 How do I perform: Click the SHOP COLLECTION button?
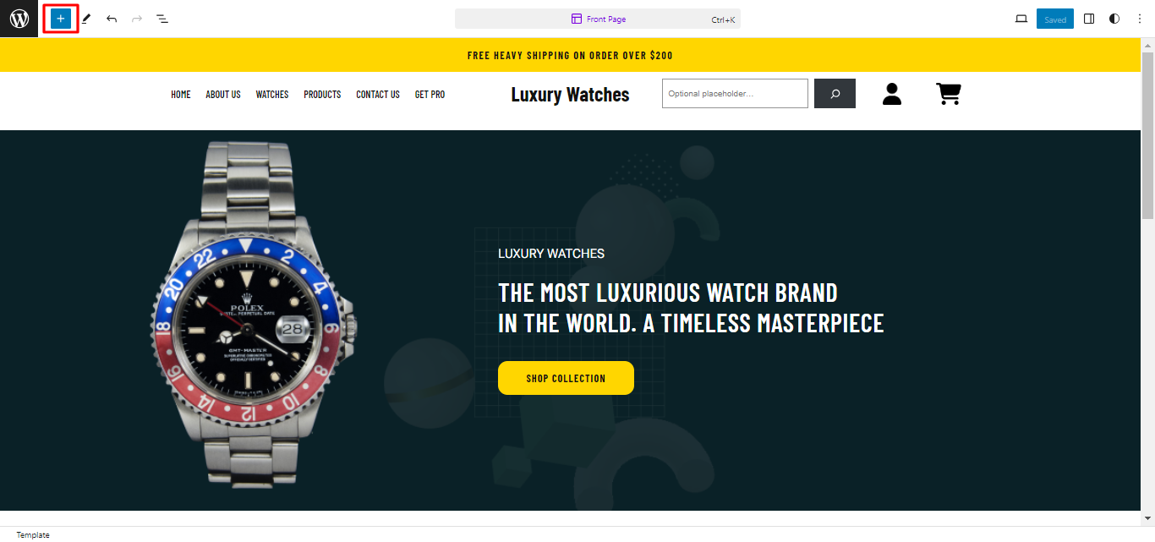point(566,378)
